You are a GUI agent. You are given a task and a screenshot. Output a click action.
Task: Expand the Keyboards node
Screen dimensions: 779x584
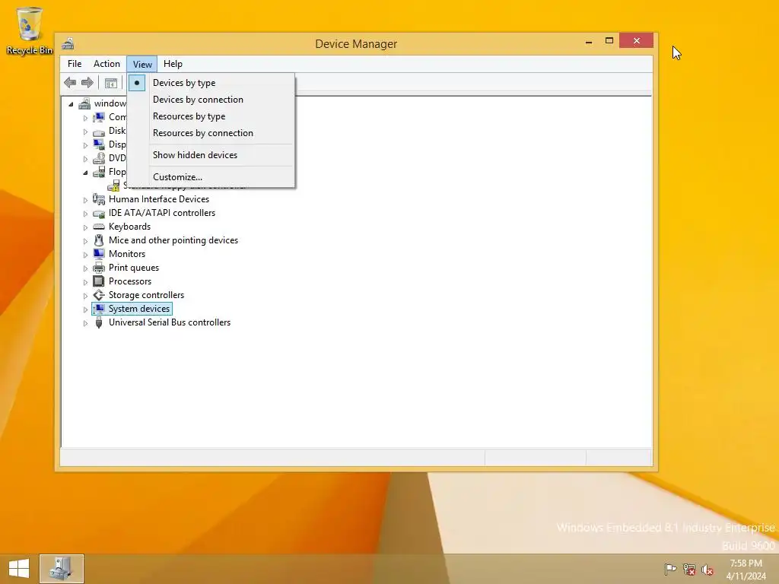tap(85, 227)
